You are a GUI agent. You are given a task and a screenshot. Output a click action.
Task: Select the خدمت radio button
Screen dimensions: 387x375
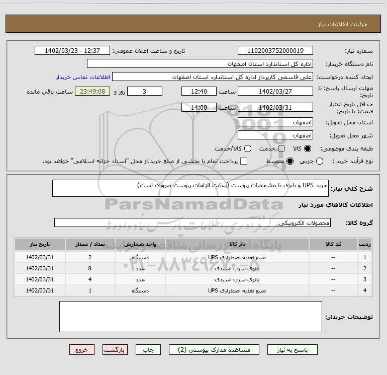click(x=281, y=148)
